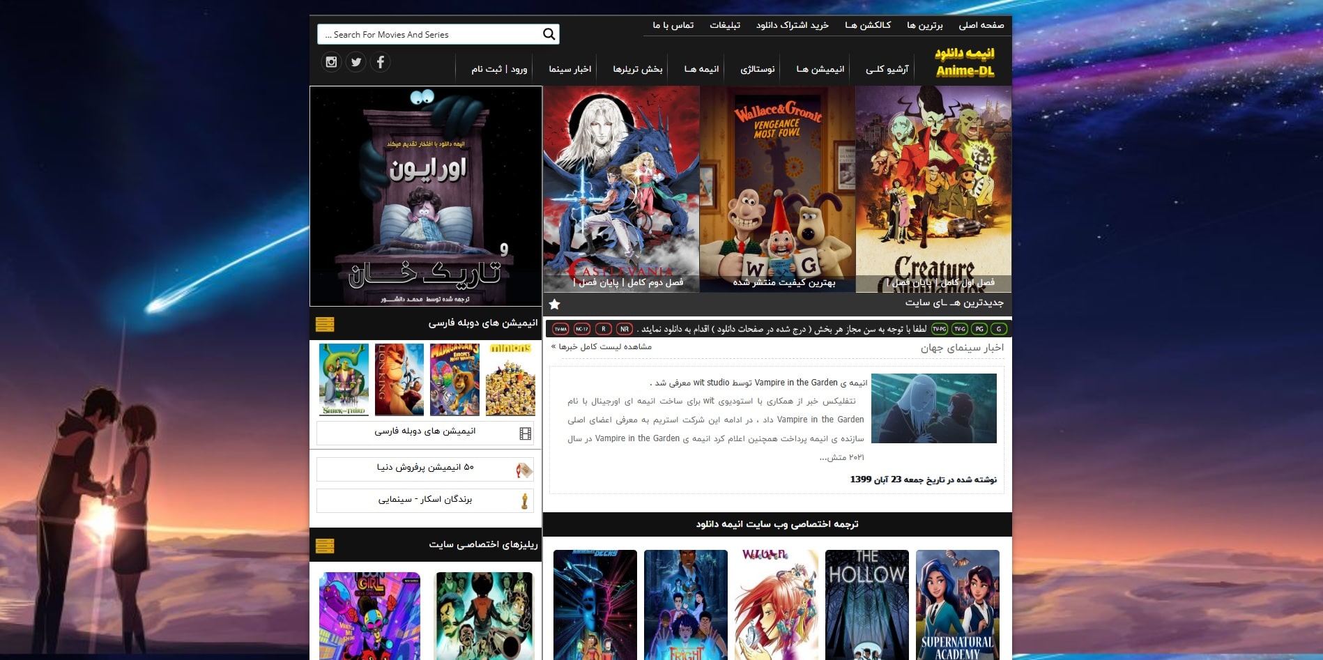The image size is (1323, 660).
Task: Click the yellow list icon beside انیمیشن های دوبله فارسی
Action: coord(325,324)
